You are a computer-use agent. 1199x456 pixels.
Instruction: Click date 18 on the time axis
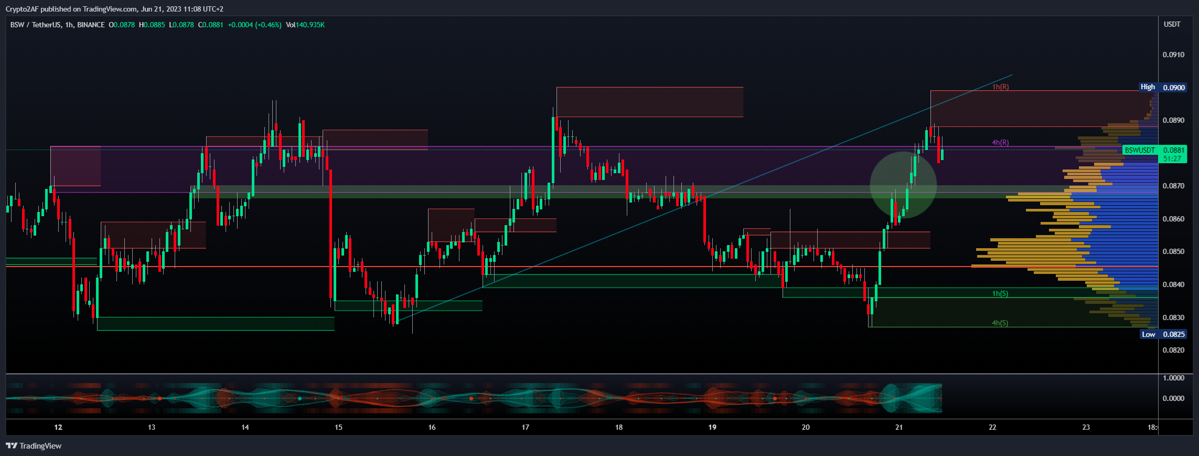pos(619,427)
